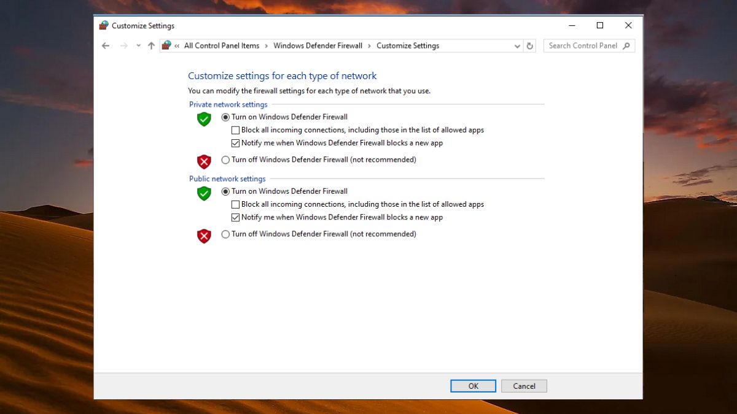This screenshot has height=414, width=737.
Task: Click the double chevron before All Control Panel Items
Action: pyautogui.click(x=177, y=45)
